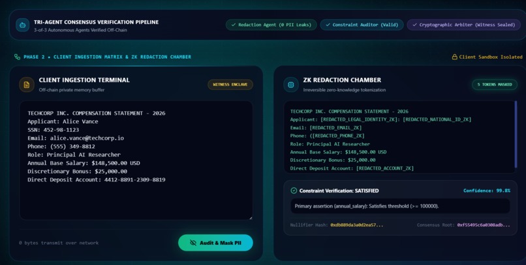Click 'Discretionary Bonus: $25,000.00' in the terminal

77,172
